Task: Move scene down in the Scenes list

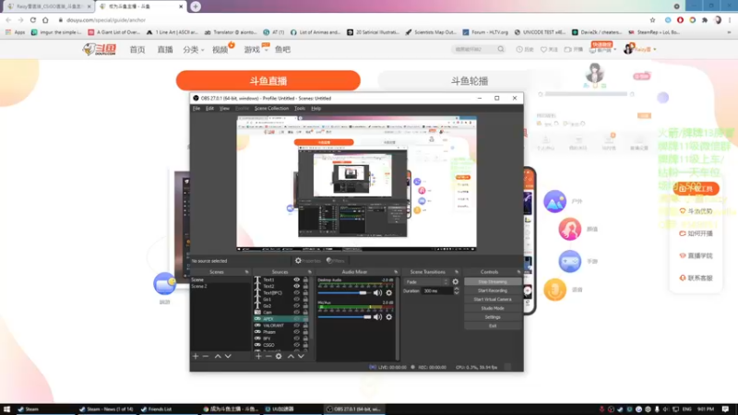Action: coord(228,356)
